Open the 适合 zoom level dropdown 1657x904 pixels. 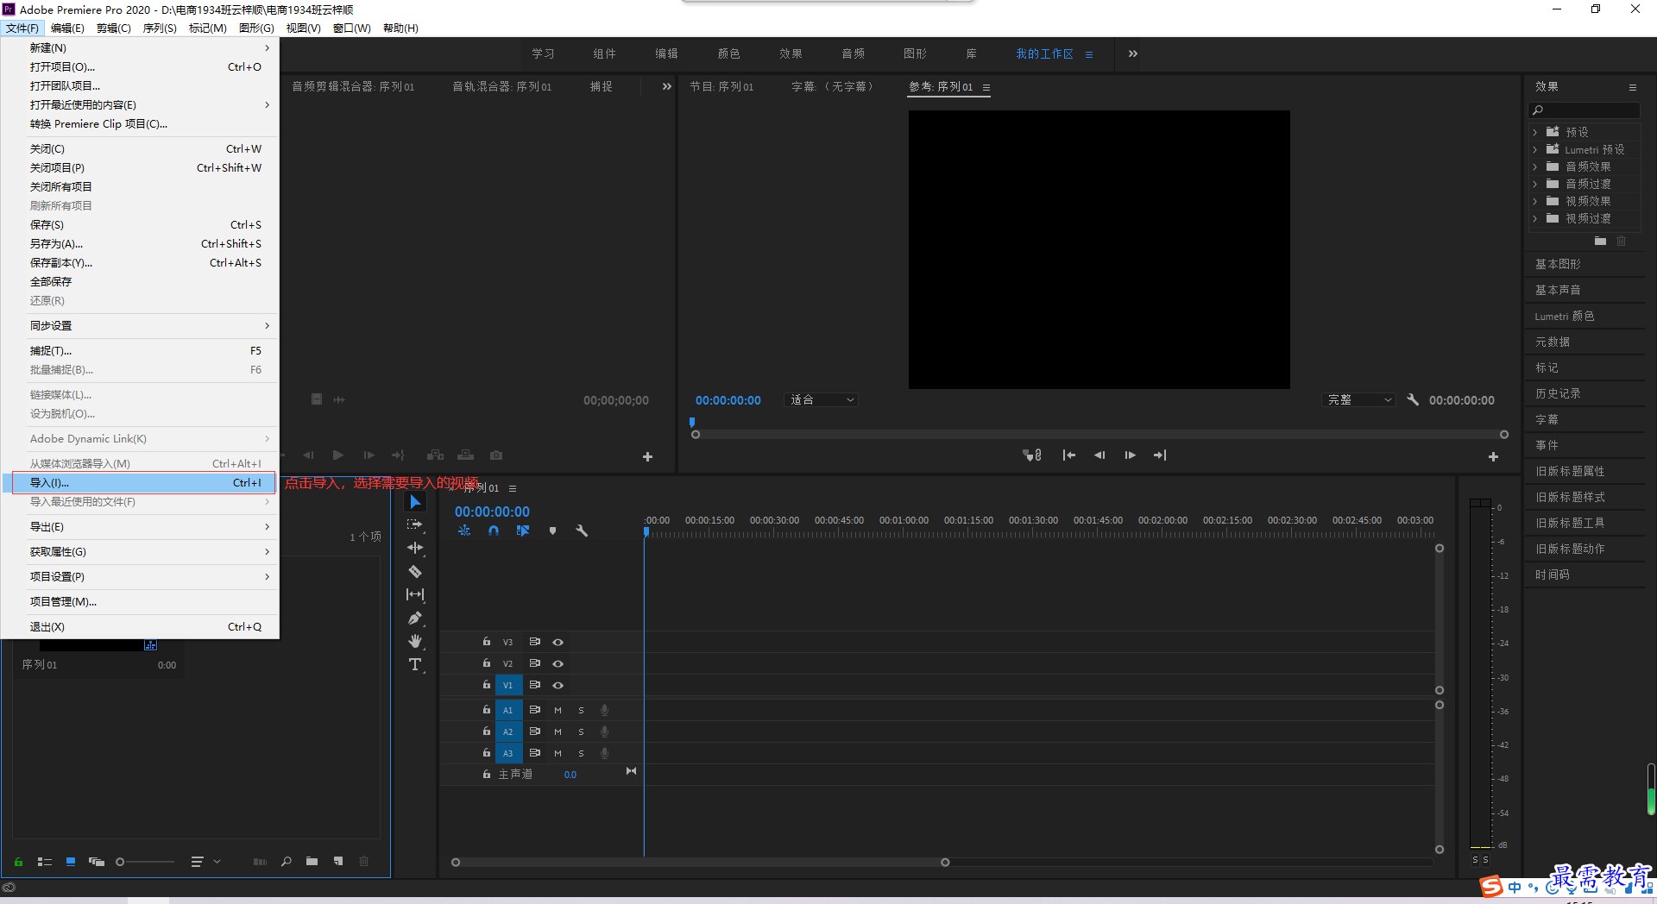821,399
